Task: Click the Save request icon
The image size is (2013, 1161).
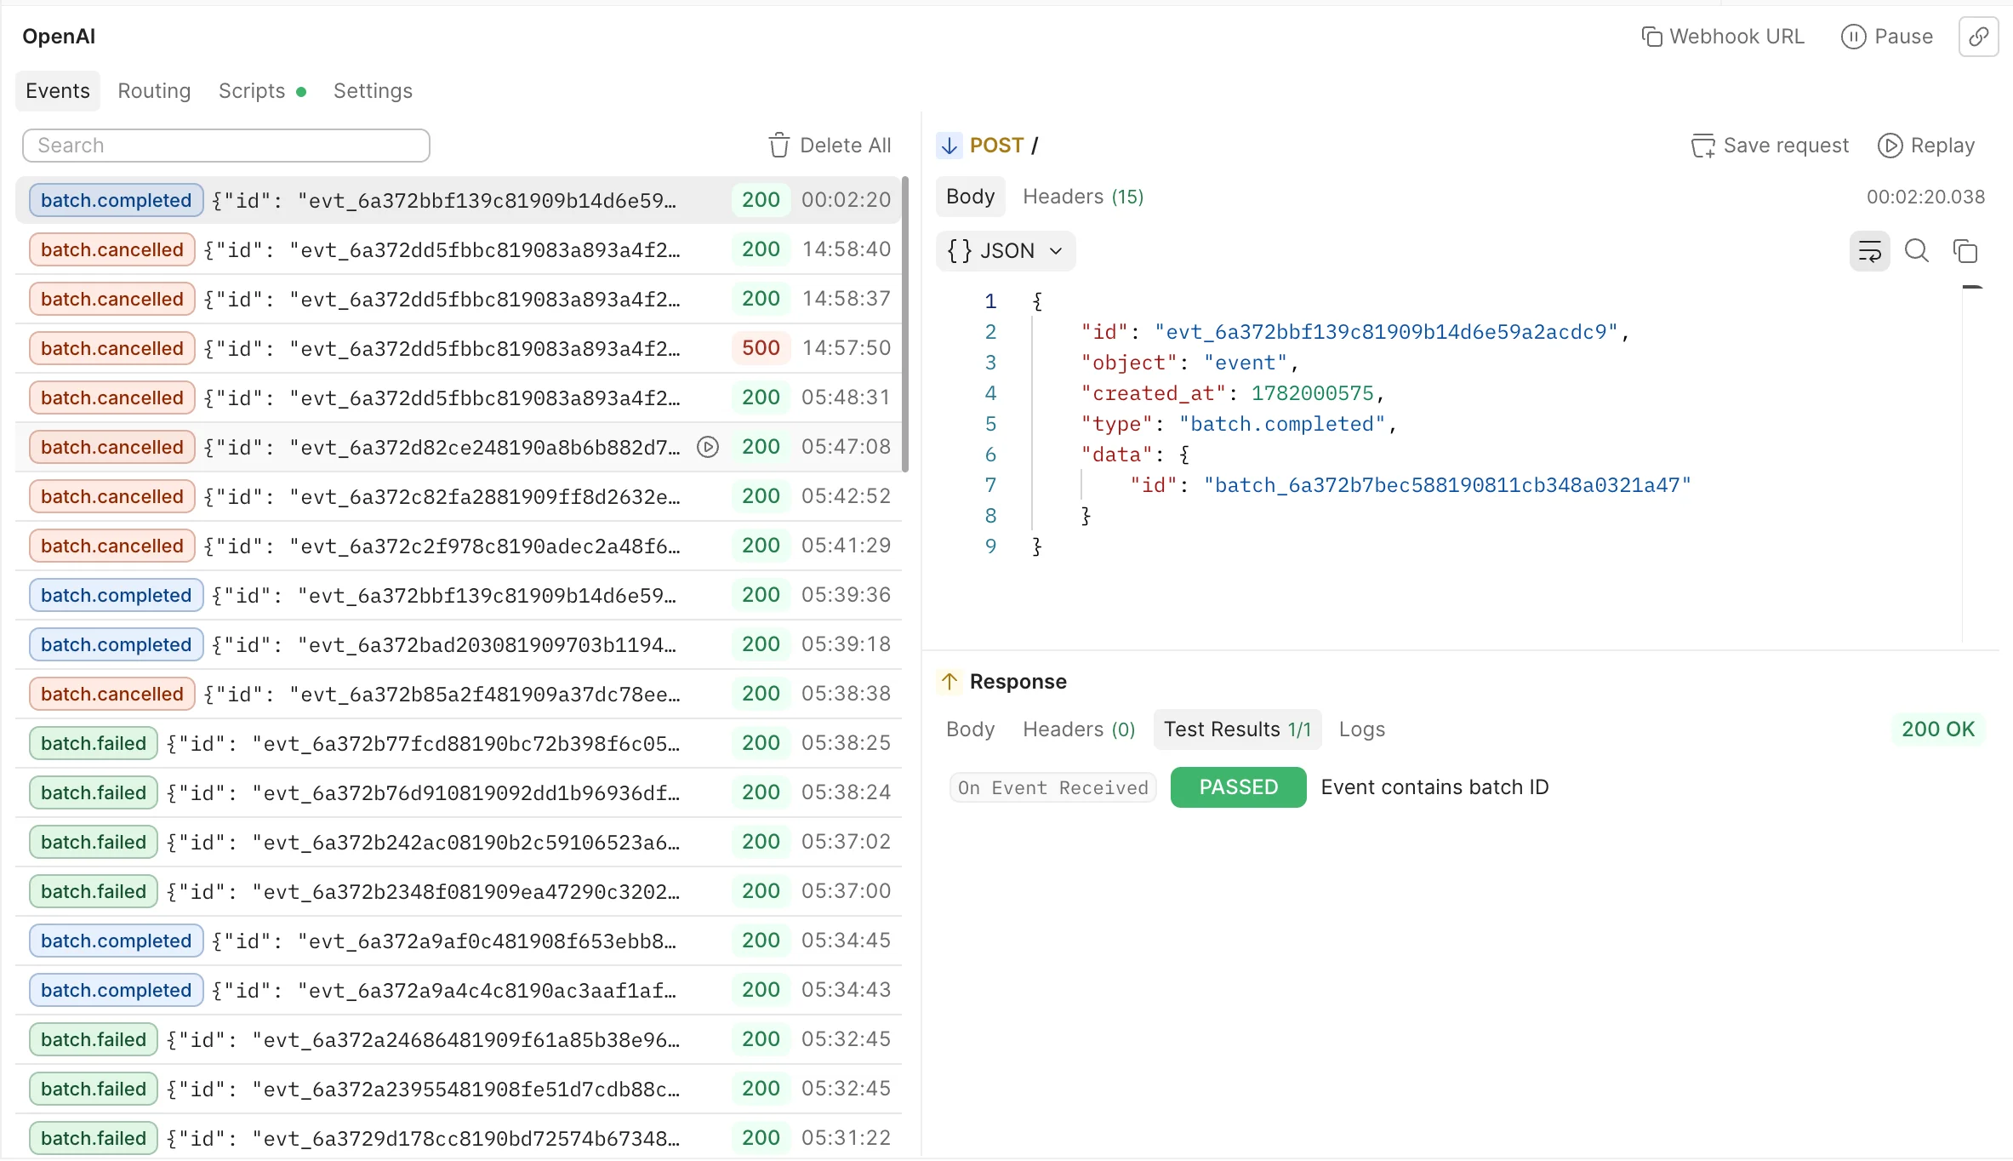Action: coord(1702,146)
